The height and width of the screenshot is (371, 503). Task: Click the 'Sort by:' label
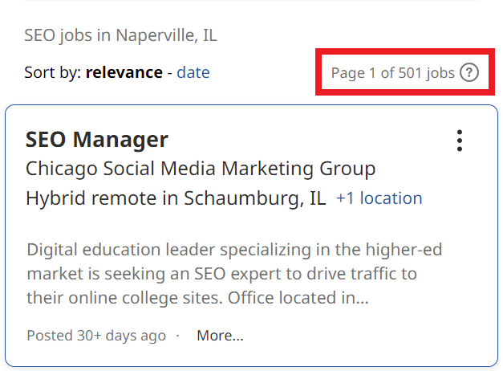[x=53, y=72]
